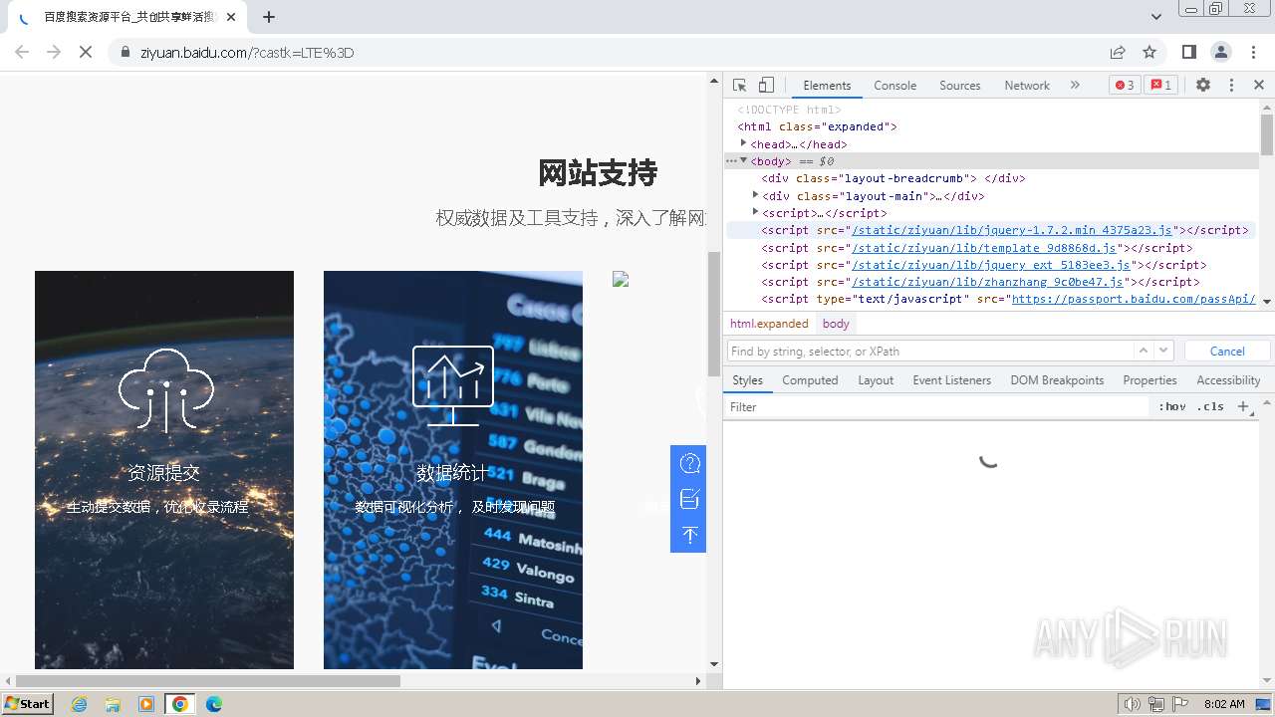Toggle the device toolbar icon

coord(766,86)
